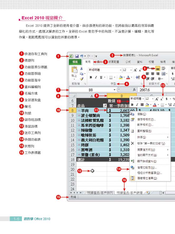Switch to the 資料 ribbon tab

pyautogui.click(x=140, y=62)
